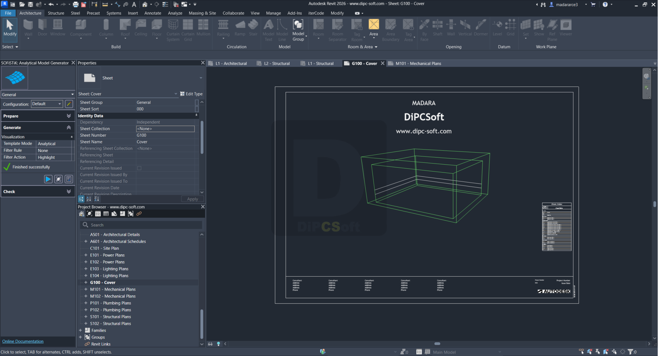Open the General dropdown in SOFiSTiK panel
This screenshot has width=658, height=356.
point(38,94)
